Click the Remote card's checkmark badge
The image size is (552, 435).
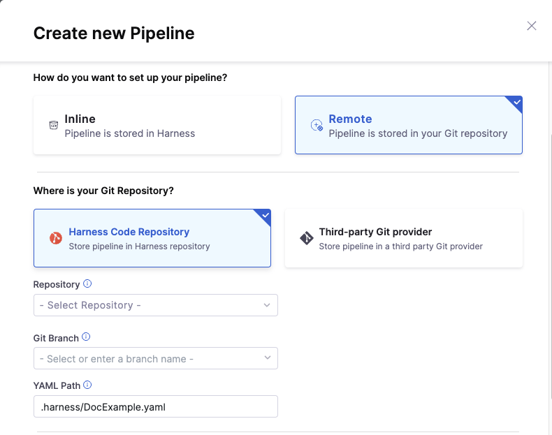pos(516,102)
